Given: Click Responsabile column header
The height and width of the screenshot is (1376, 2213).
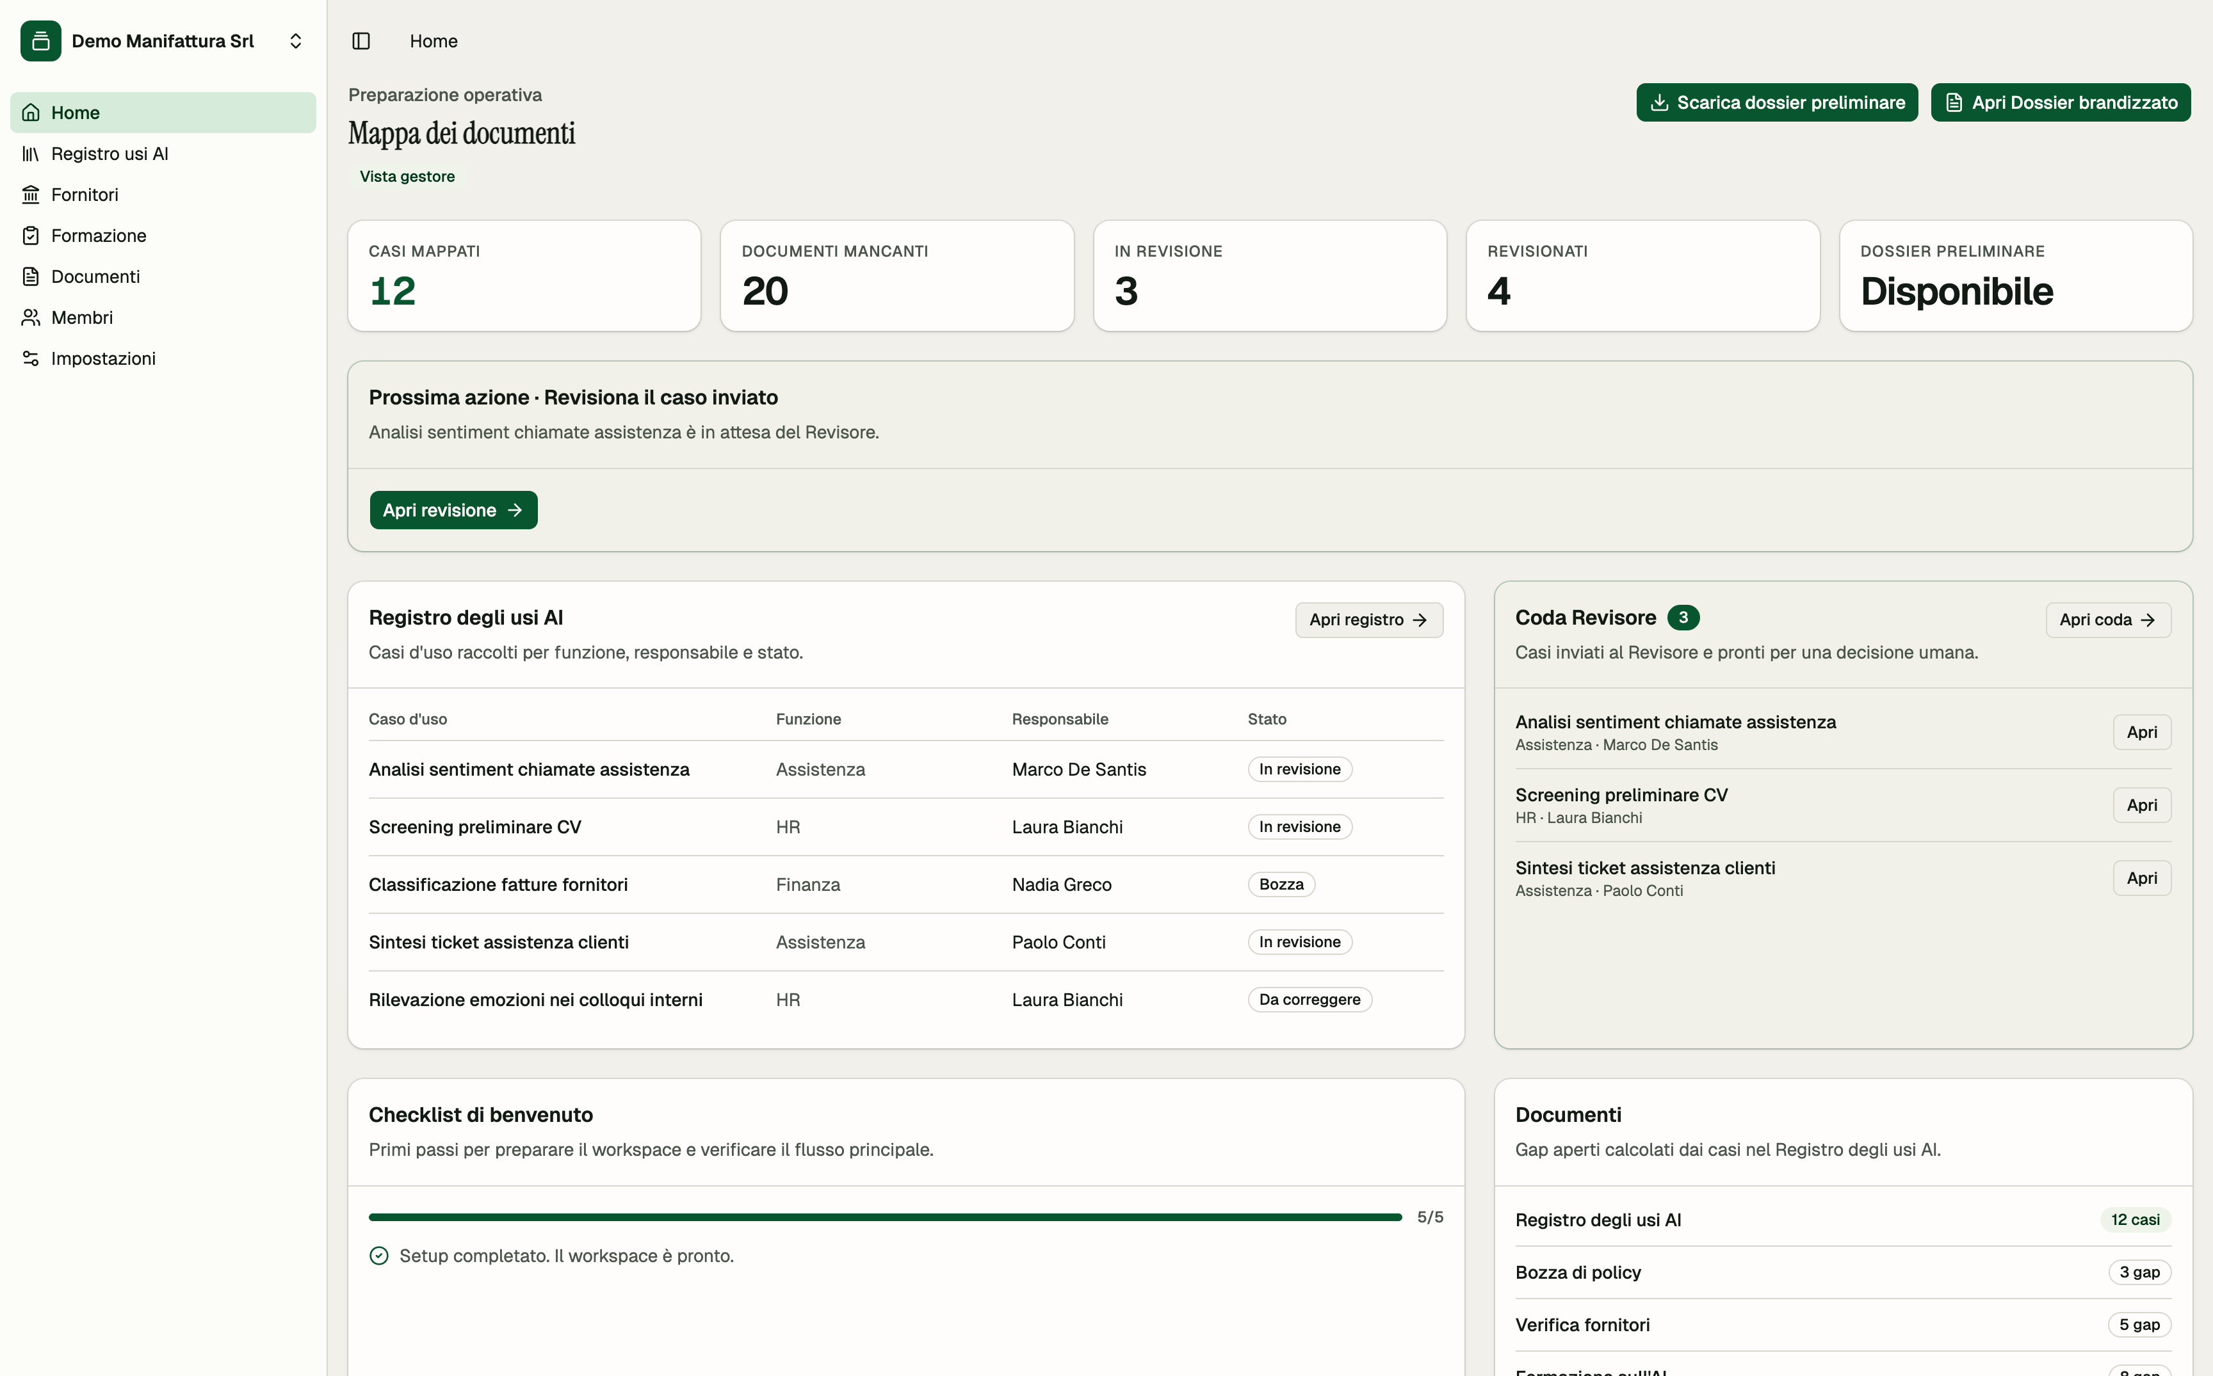Looking at the screenshot, I should point(1060,719).
